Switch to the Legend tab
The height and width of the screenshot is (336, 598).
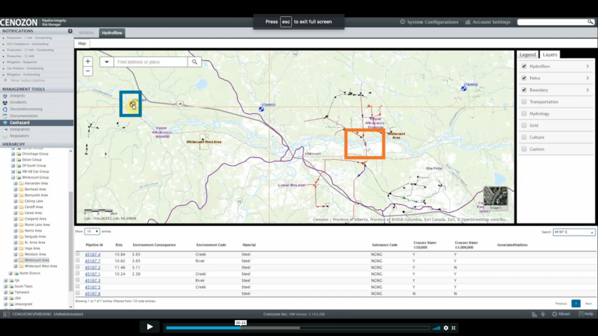click(x=527, y=54)
